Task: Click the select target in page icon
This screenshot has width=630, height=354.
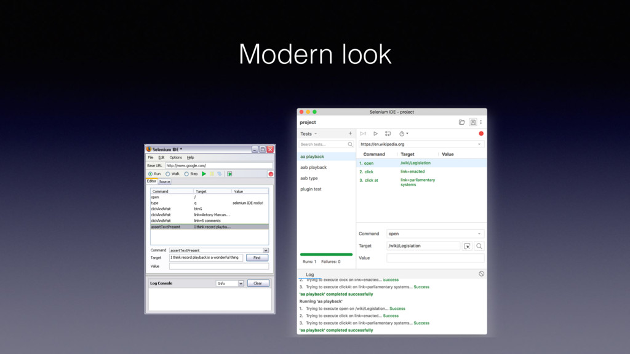Action: point(467,246)
